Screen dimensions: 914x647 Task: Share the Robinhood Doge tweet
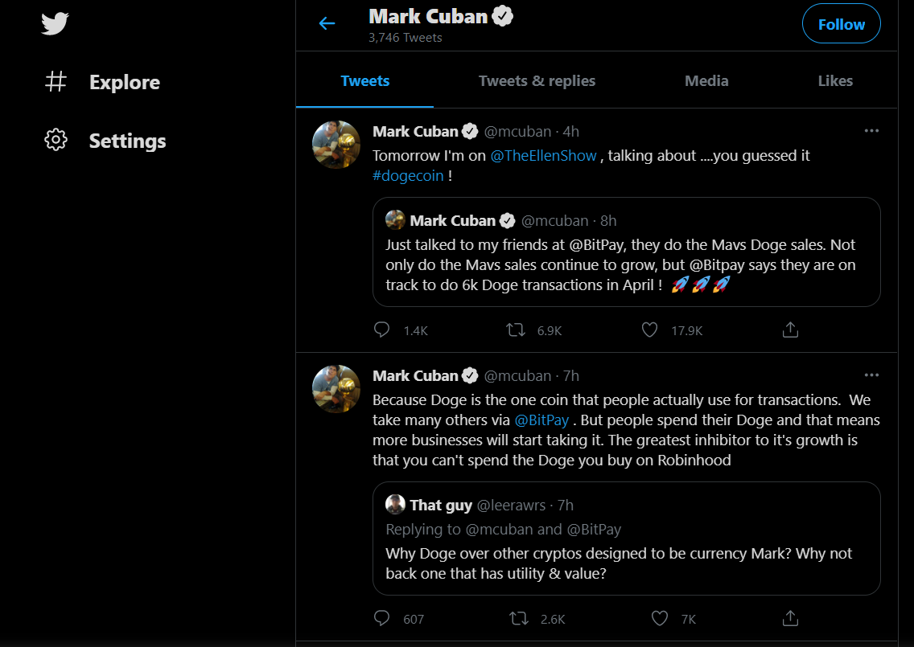click(x=790, y=618)
